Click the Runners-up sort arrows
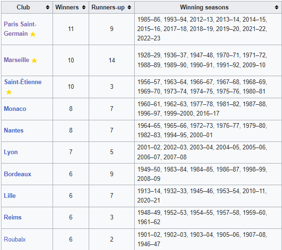The height and width of the screenshot is (250, 282). point(129,8)
